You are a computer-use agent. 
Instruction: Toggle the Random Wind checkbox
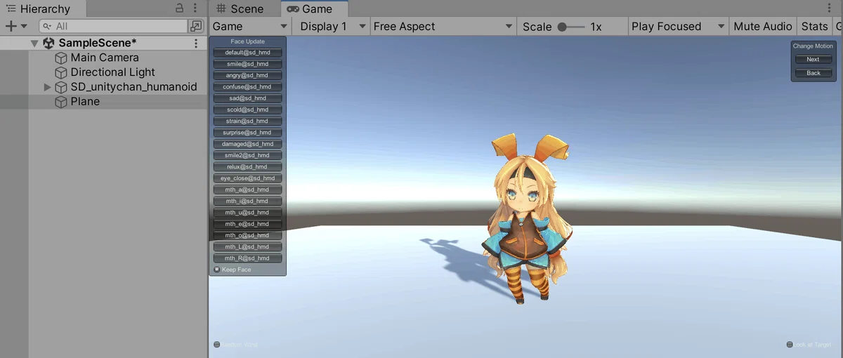pos(216,344)
